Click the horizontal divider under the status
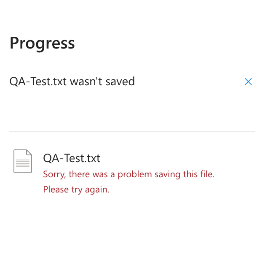This screenshot has width=273, height=260. coord(132,132)
